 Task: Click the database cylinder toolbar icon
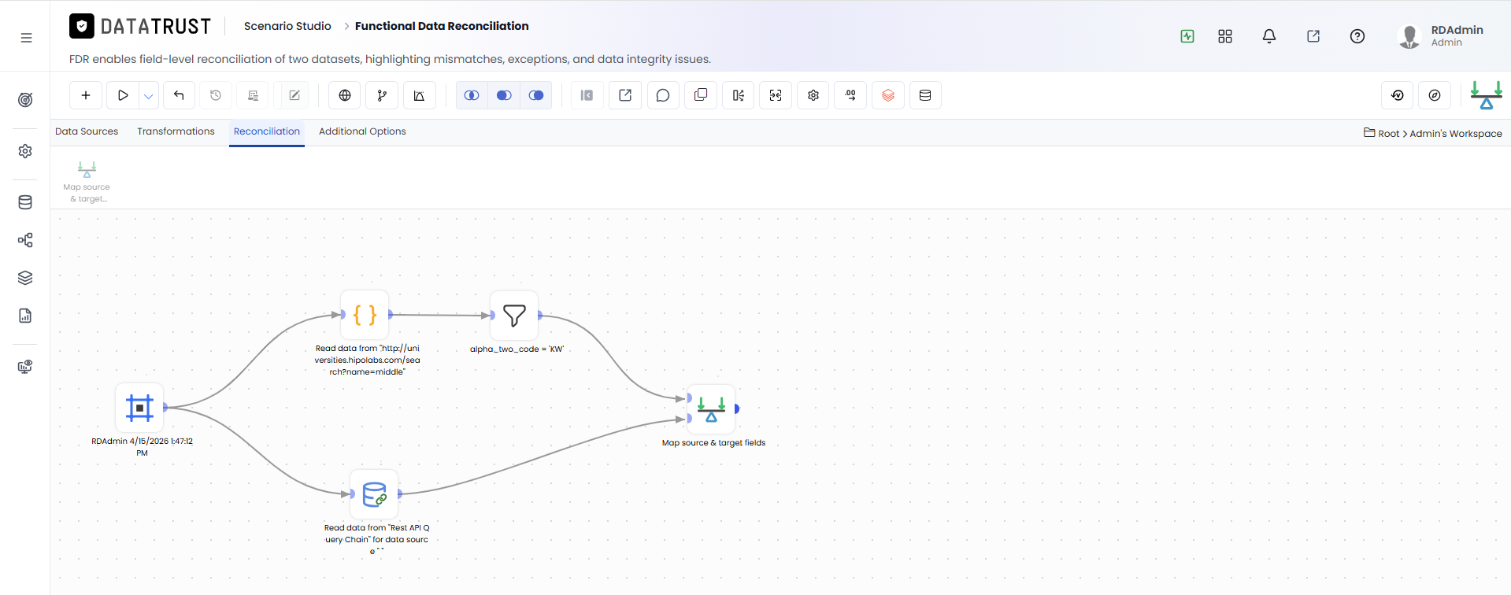click(x=925, y=95)
